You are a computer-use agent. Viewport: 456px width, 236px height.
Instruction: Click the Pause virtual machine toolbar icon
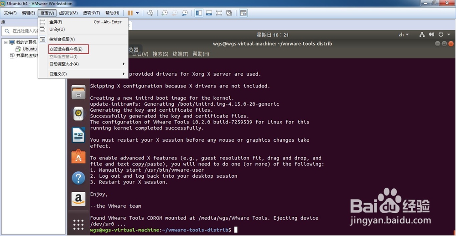130,13
